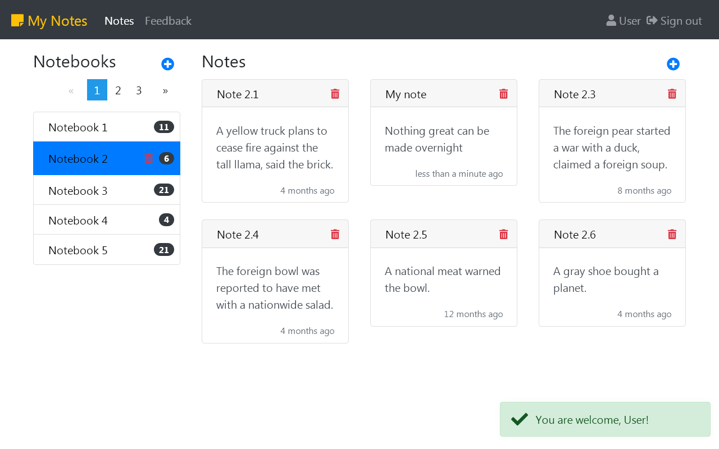Add a new notebook with plus icon
Image resolution: width=719 pixels, height=449 pixels.
coord(167,64)
